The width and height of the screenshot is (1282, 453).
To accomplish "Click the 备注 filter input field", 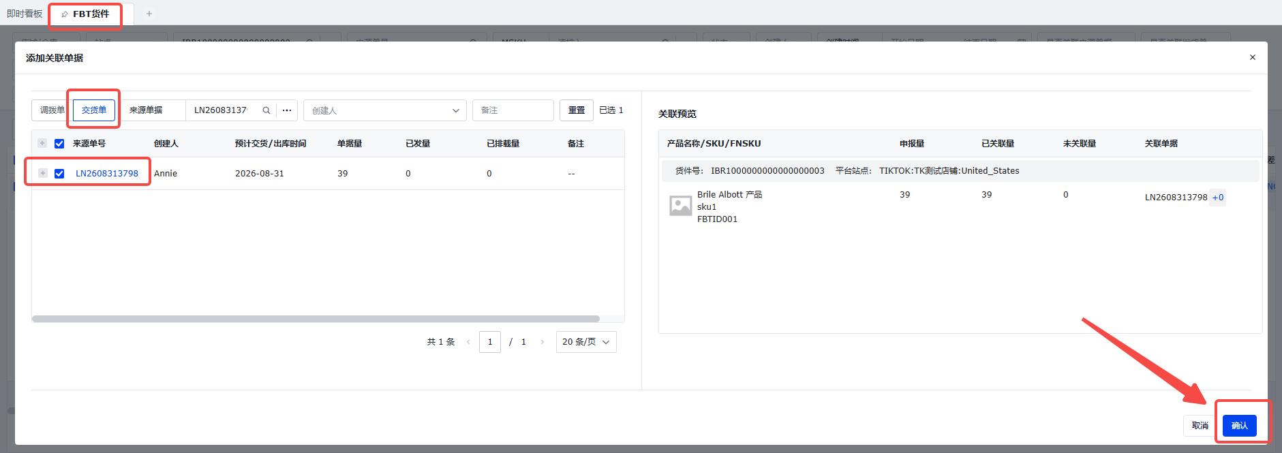I will coord(513,110).
